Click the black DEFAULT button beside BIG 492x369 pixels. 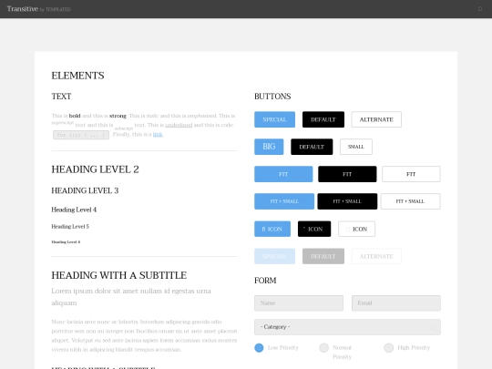click(312, 147)
